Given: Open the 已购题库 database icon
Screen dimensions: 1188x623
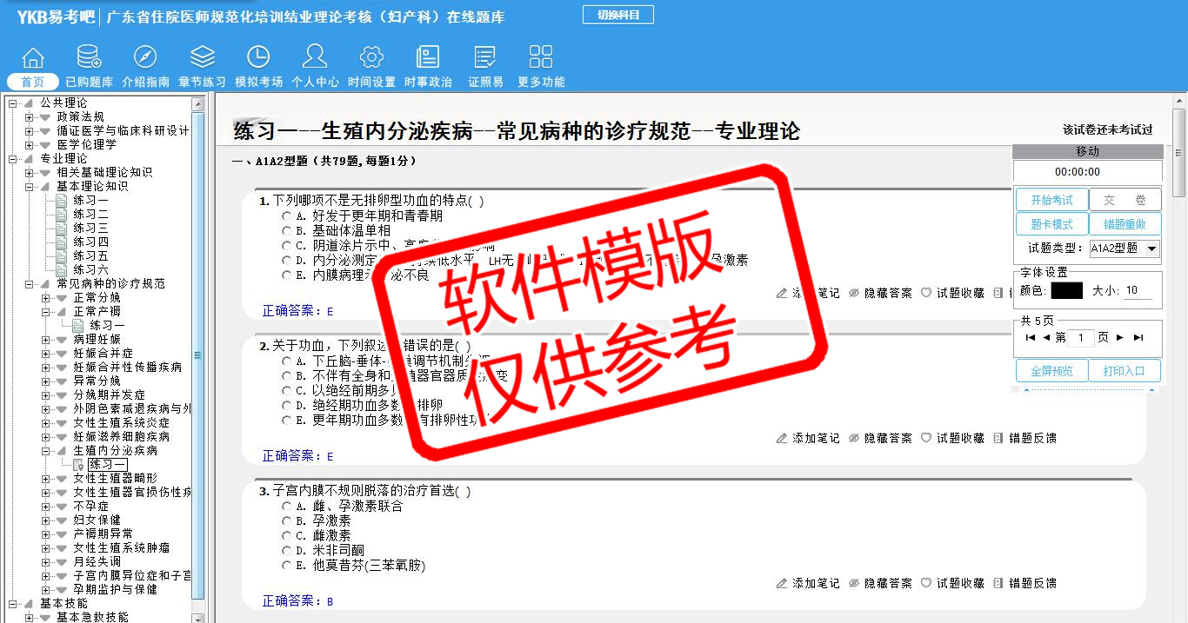Looking at the screenshot, I should click(89, 58).
